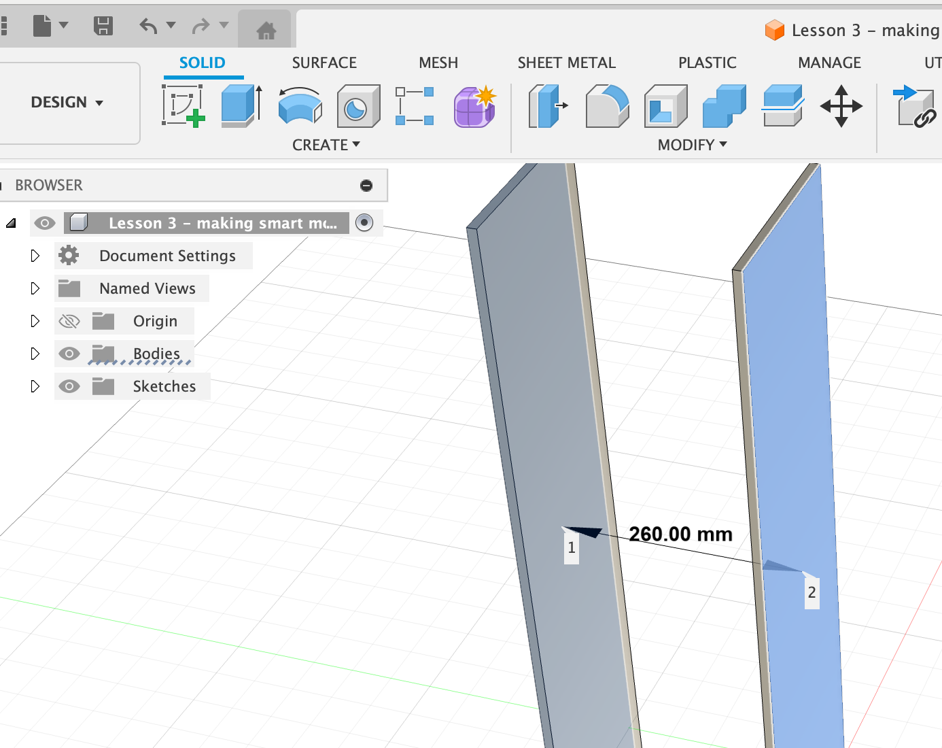The width and height of the screenshot is (942, 748).
Task: Hide the Sketches folder
Action: pos(69,386)
